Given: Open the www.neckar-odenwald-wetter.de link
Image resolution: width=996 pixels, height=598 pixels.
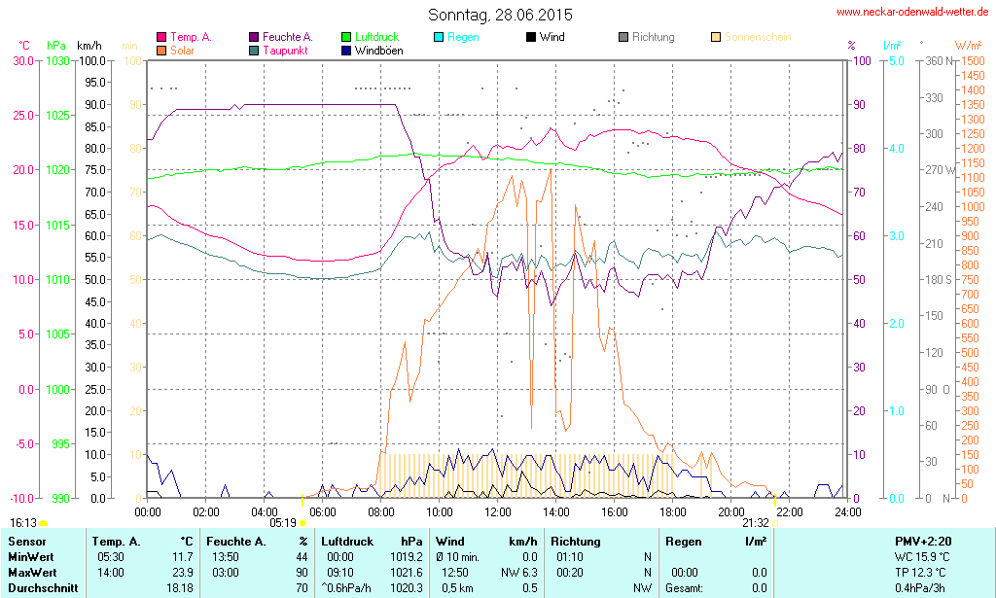Looking at the screenshot, I should point(912,13).
